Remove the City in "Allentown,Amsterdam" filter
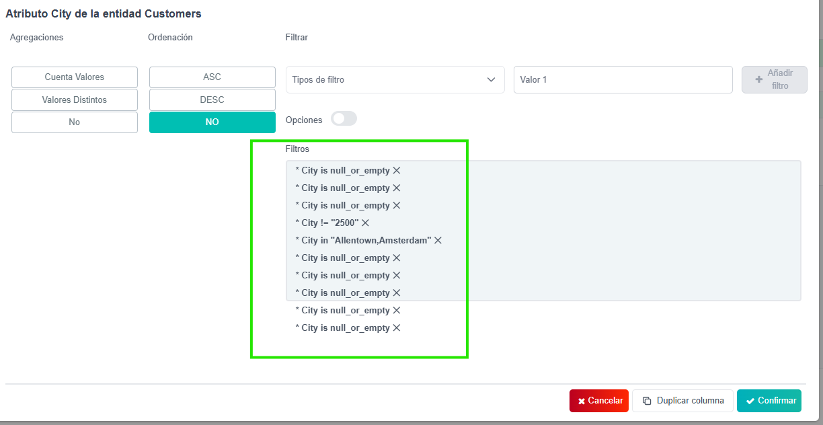Viewport: 823px width, 425px height. tap(438, 240)
